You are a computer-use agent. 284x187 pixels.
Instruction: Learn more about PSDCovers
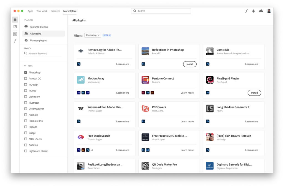pos(187,121)
